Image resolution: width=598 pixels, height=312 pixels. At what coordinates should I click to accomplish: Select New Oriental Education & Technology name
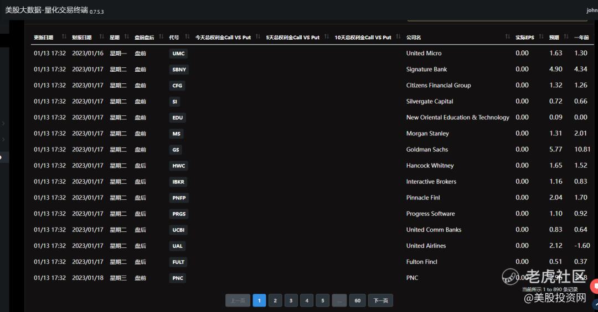pos(458,117)
